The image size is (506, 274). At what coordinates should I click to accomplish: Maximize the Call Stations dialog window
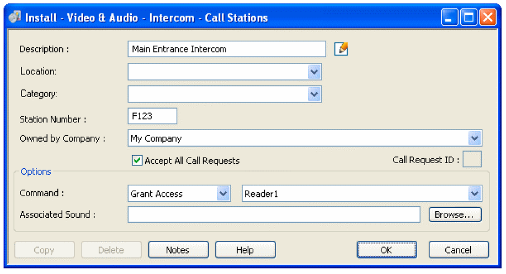coord(468,18)
